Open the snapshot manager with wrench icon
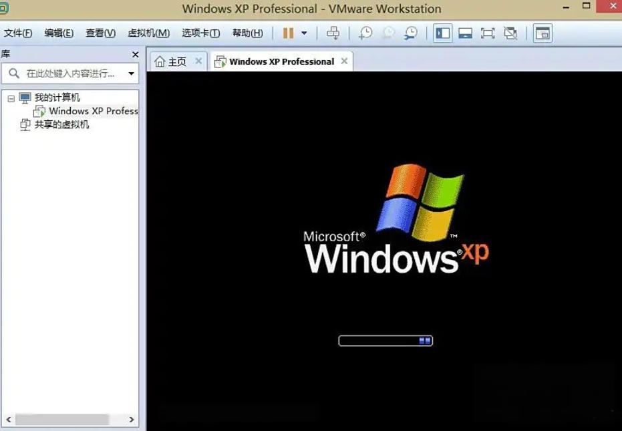This screenshot has width=622, height=431. click(x=410, y=33)
